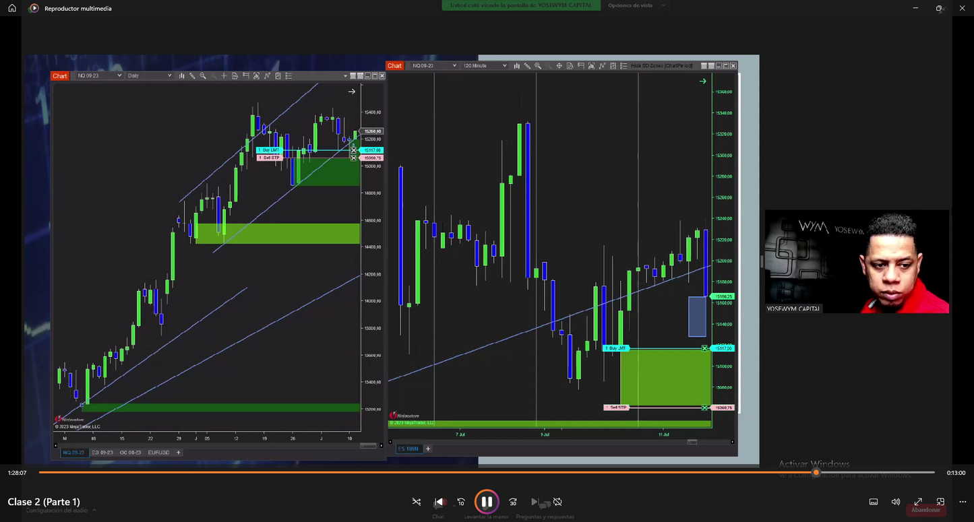The height and width of the screenshot is (522, 974).
Task: Click horizontal scrollbar thumb under Daily chart
Action: tap(368, 446)
